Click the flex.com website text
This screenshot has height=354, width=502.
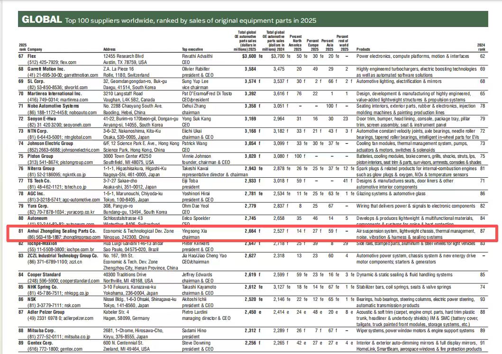tap(68, 63)
